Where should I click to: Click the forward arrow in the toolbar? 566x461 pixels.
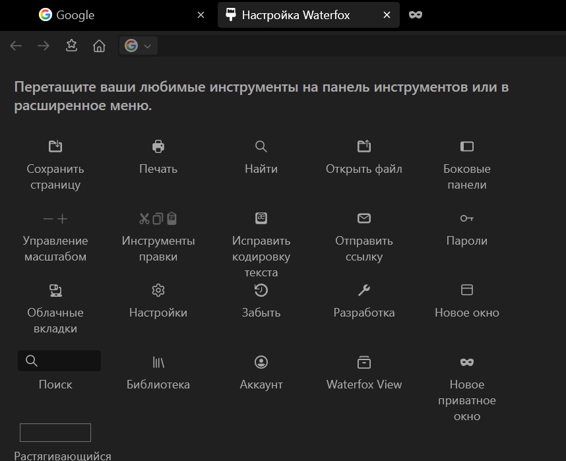(x=44, y=46)
